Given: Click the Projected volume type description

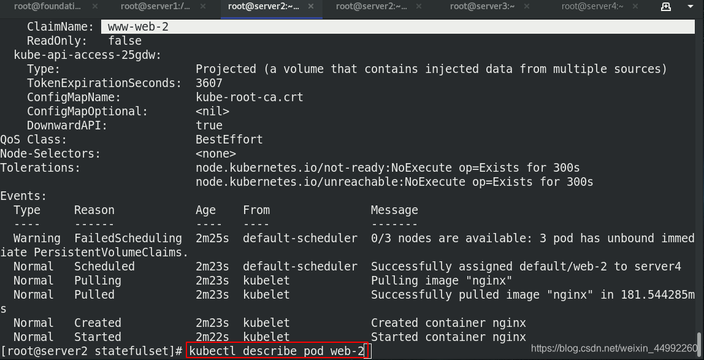Looking at the screenshot, I should pos(431,69).
